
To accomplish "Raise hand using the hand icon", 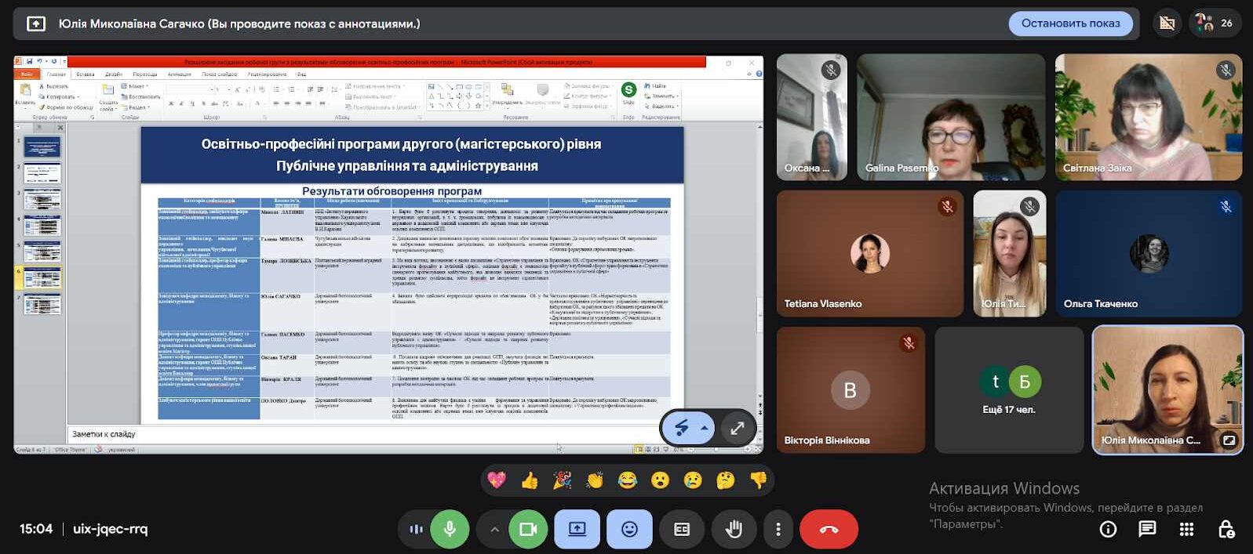I will tap(734, 530).
